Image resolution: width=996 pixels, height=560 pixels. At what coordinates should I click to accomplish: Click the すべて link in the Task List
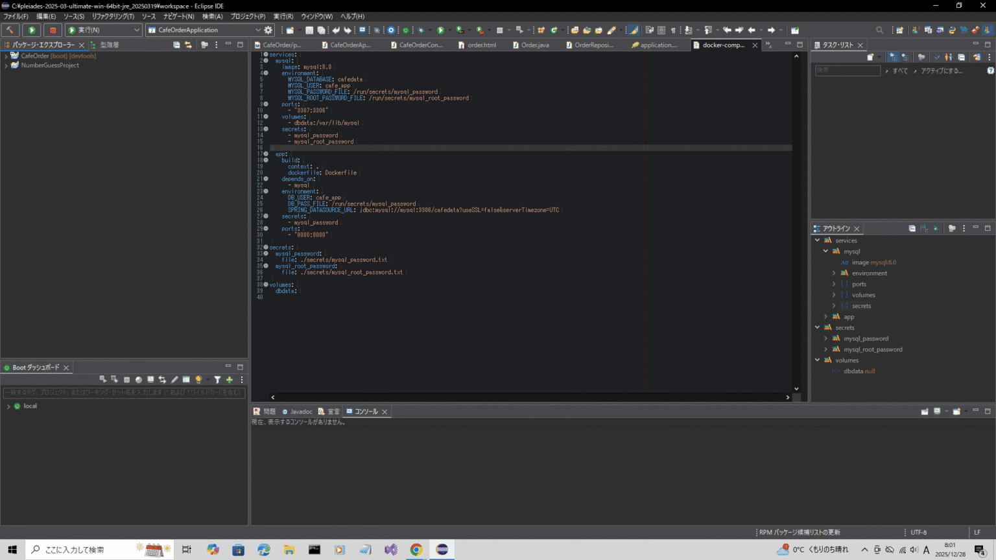point(901,70)
